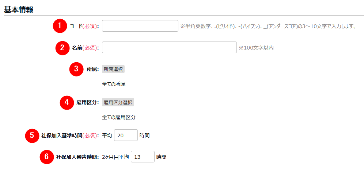Image resolution: width=364 pixels, height=177 pixels.
Task: Click red circle marker number 2
Action: coord(62,47)
